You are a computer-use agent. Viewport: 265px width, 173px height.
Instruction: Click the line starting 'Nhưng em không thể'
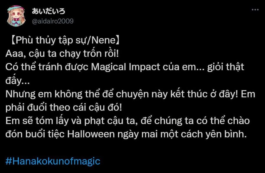coord(130,94)
